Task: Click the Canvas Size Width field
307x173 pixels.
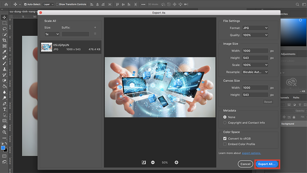Action: 255,88
